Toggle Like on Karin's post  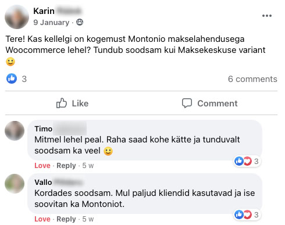click(72, 103)
